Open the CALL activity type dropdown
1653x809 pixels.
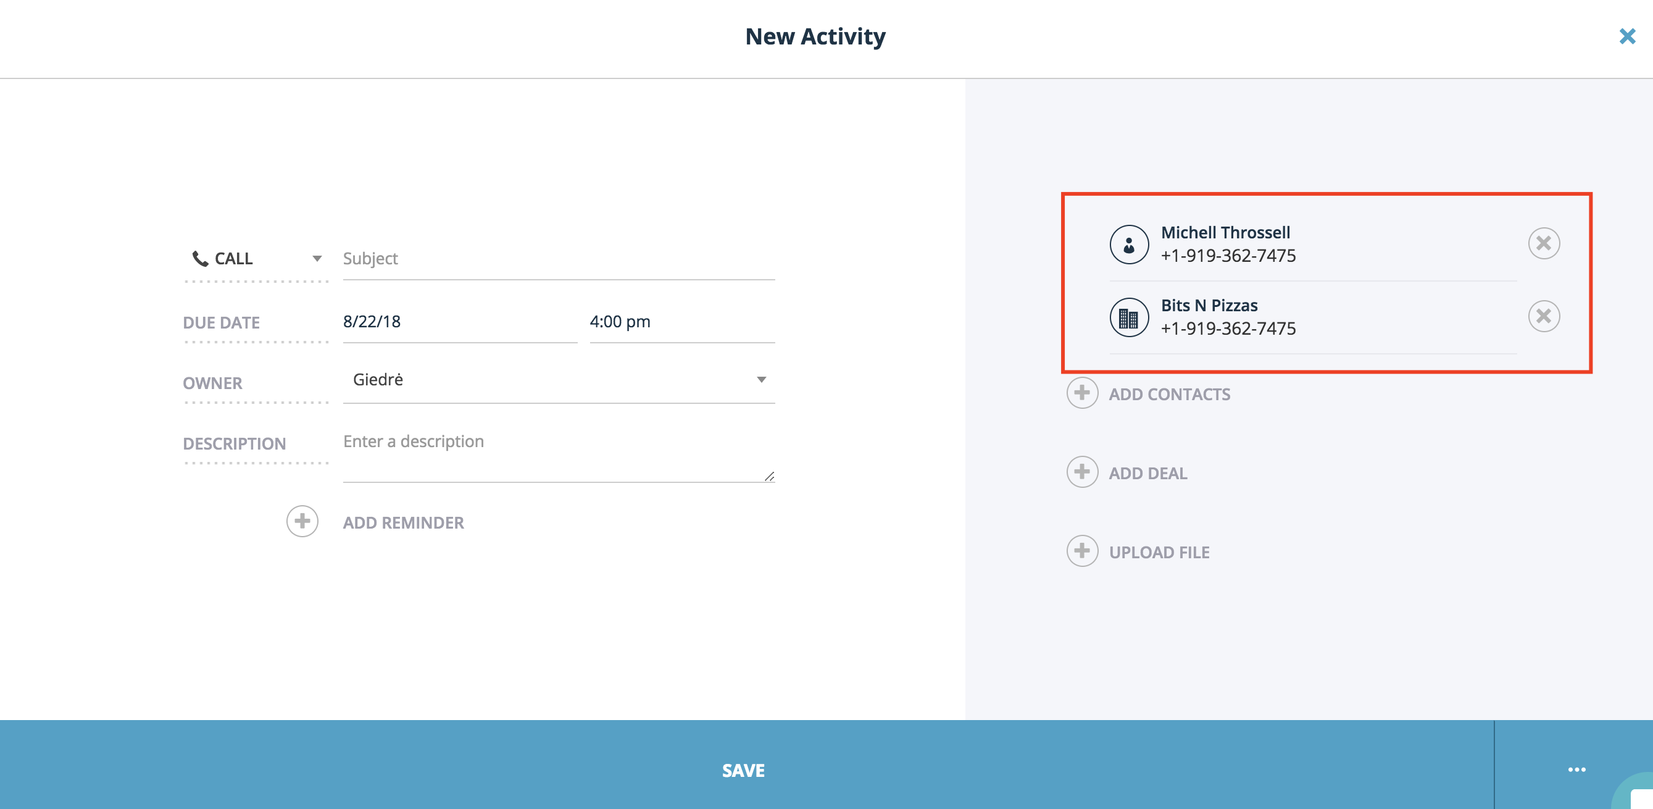[x=256, y=259]
